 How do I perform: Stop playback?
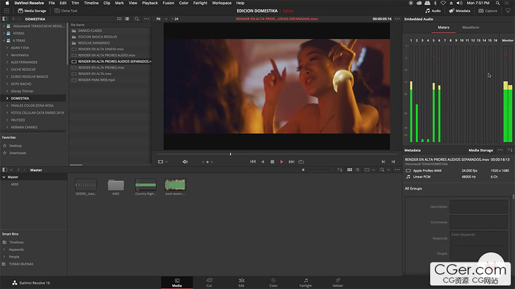pos(272,162)
